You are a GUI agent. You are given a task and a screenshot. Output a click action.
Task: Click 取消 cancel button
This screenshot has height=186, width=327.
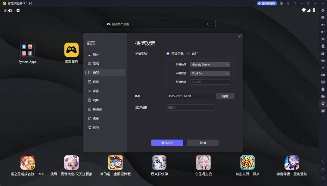[203, 143]
